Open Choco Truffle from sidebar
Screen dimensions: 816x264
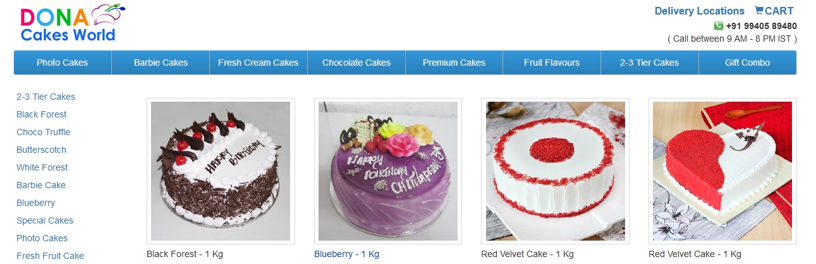tap(43, 132)
